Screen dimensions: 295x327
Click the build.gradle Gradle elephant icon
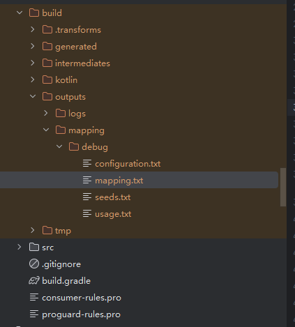tap(34, 280)
